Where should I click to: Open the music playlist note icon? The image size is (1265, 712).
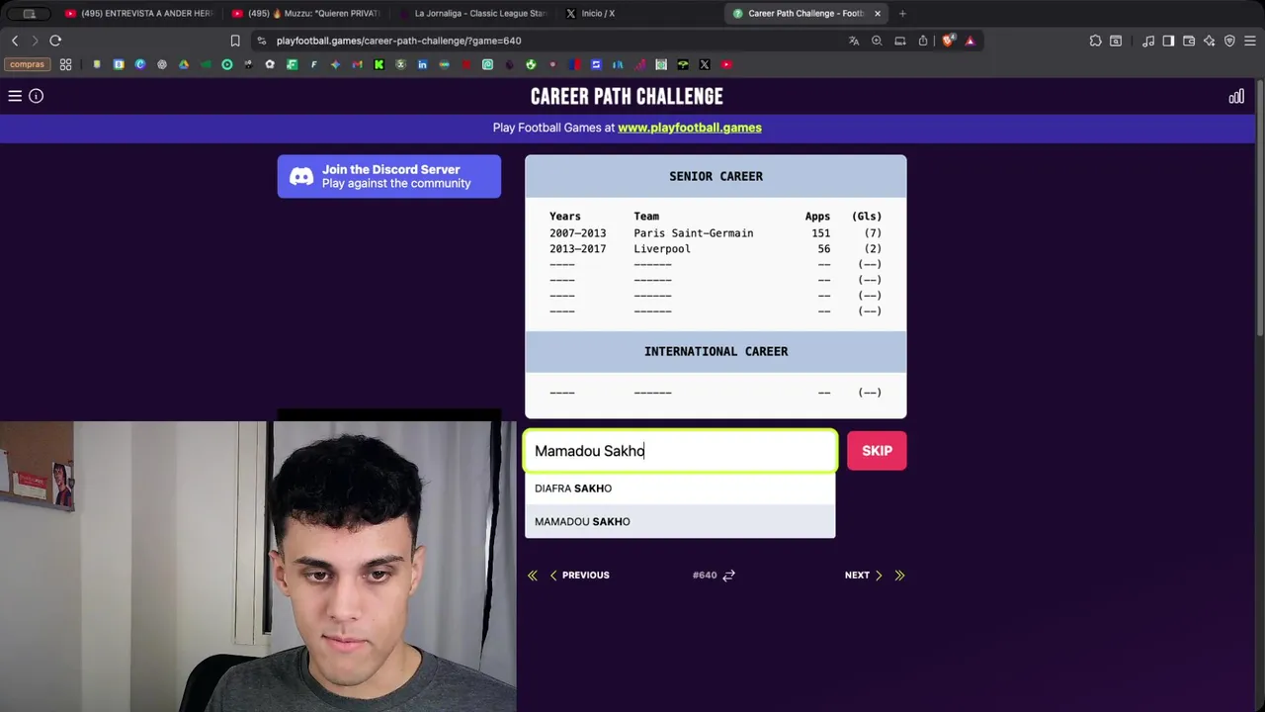[1148, 41]
